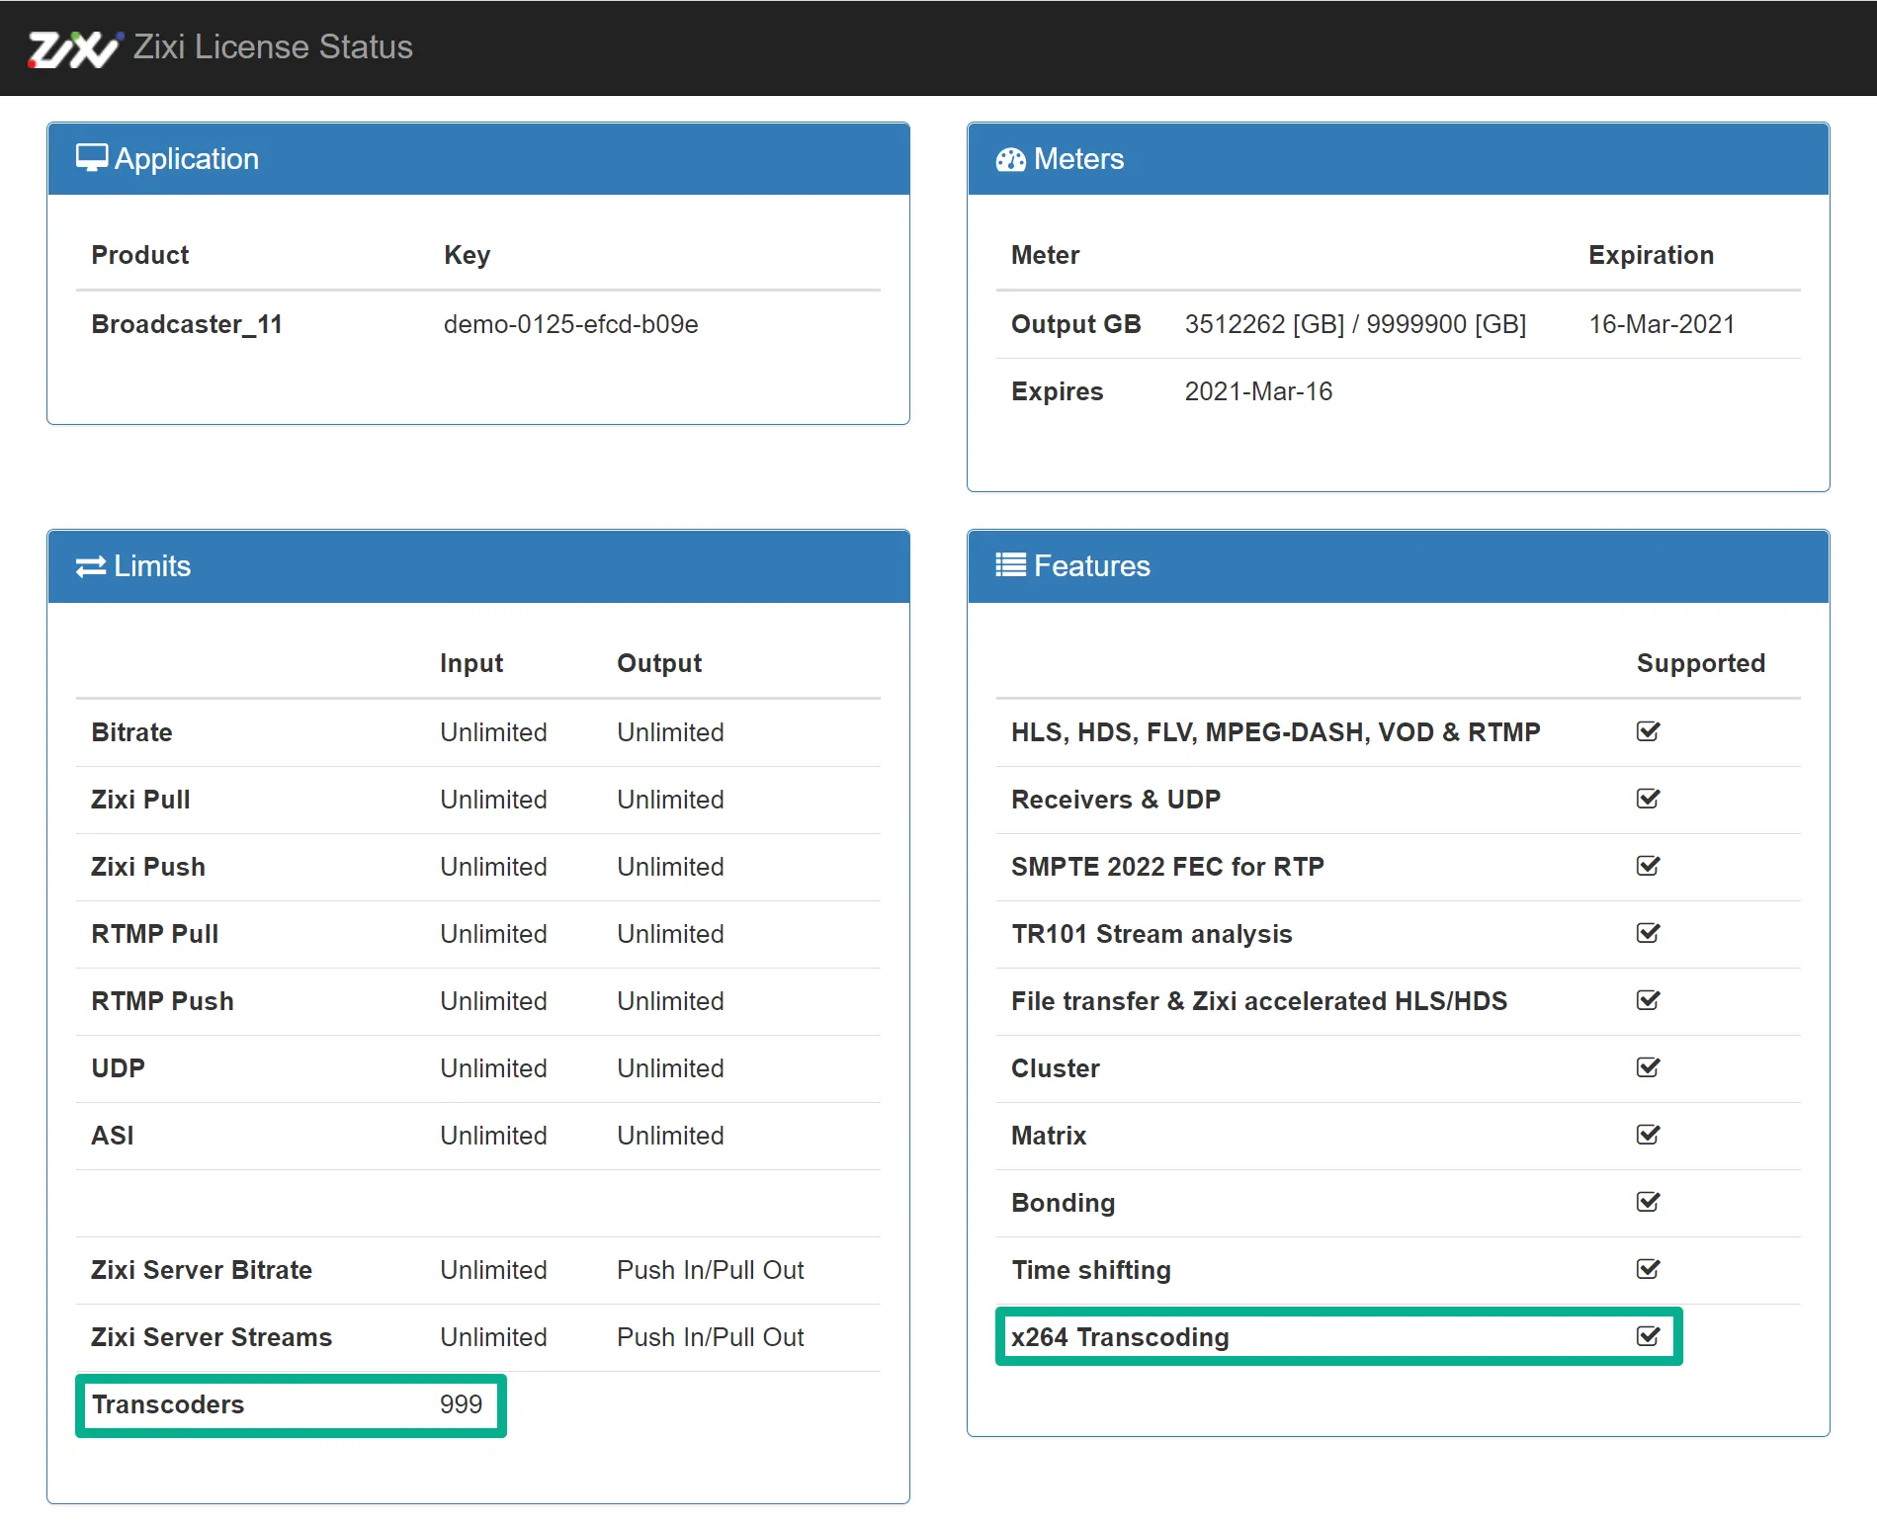Click the x264 Transcoding supported checkmark

[1648, 1336]
